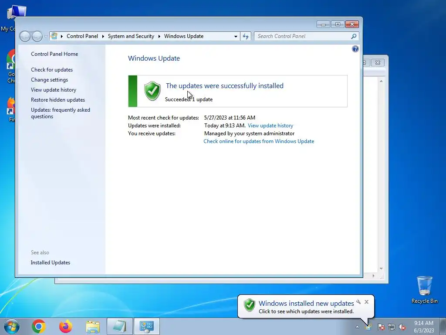The image size is (446, 335).
Task: Open Help via blue question mark icon
Action: tap(355, 49)
